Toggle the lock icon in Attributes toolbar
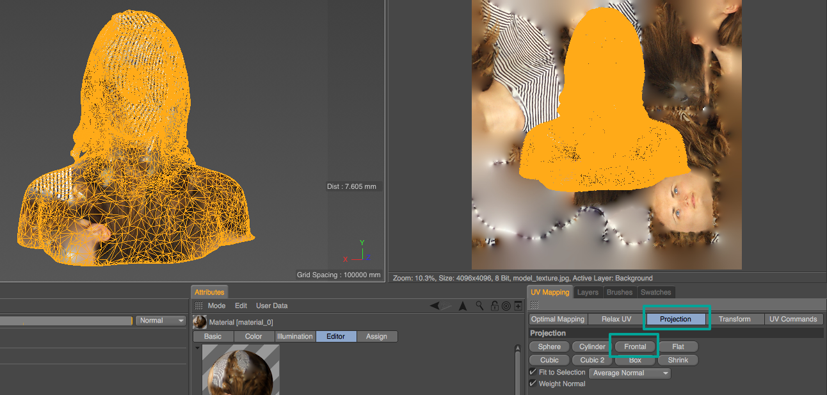Screen dimensions: 827x395 point(494,306)
